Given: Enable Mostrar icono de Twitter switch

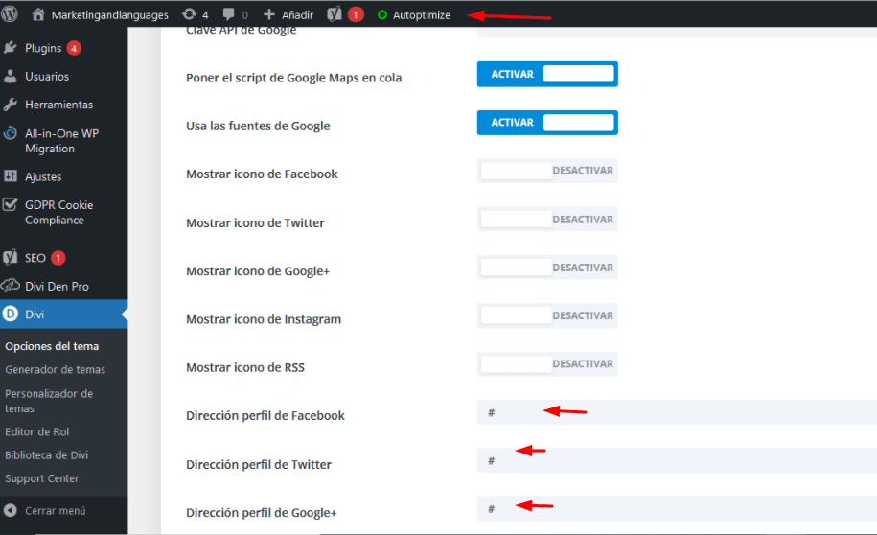Looking at the screenshot, I should (547, 219).
